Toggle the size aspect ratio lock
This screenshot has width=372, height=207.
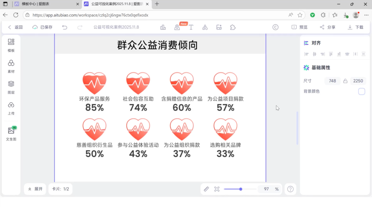(x=345, y=81)
